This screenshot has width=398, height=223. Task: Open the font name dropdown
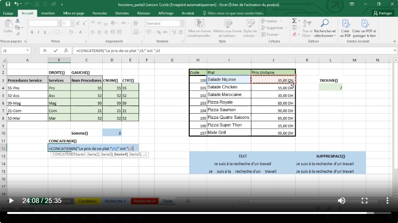(x=59, y=23)
